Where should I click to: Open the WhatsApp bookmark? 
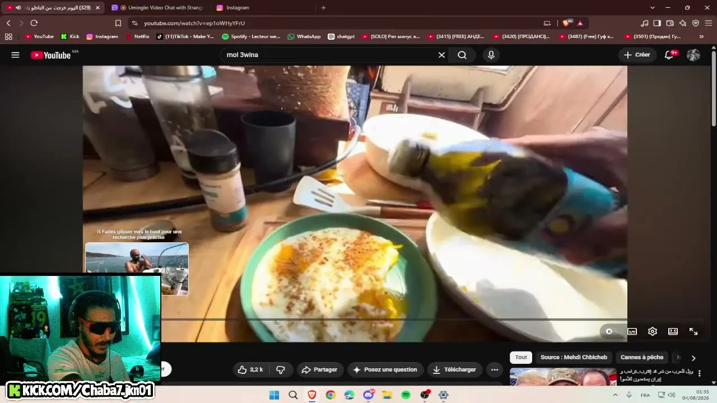(x=304, y=36)
